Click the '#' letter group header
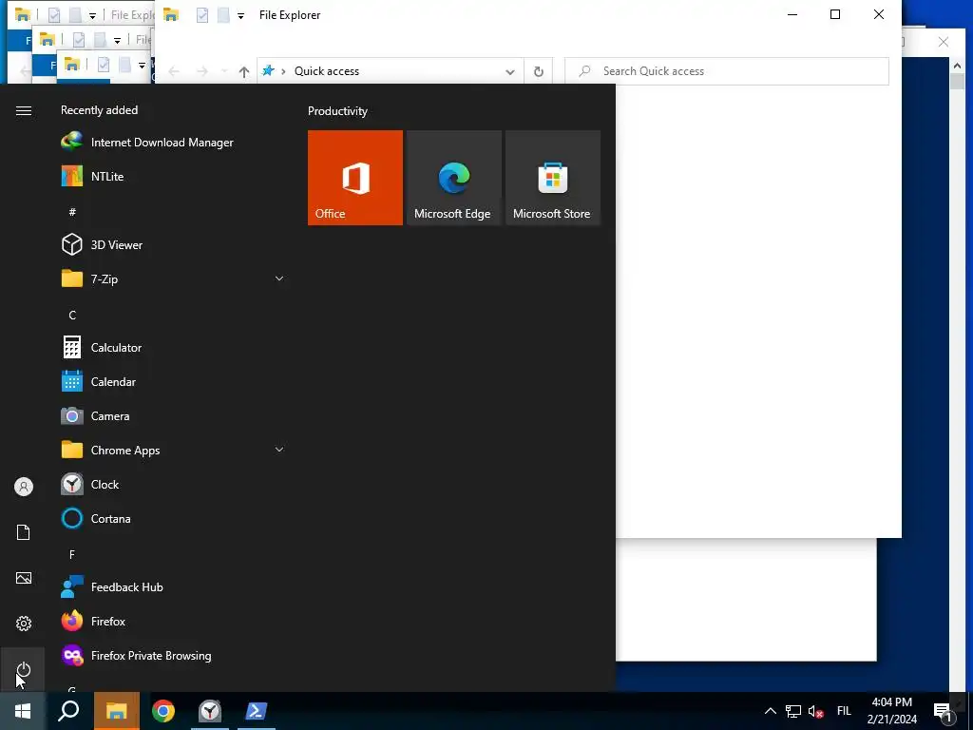The width and height of the screenshot is (973, 730). (x=72, y=212)
